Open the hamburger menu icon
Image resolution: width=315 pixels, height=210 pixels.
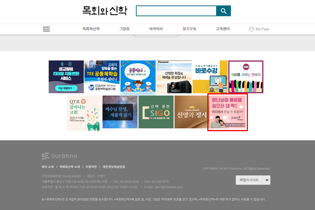tap(47, 29)
